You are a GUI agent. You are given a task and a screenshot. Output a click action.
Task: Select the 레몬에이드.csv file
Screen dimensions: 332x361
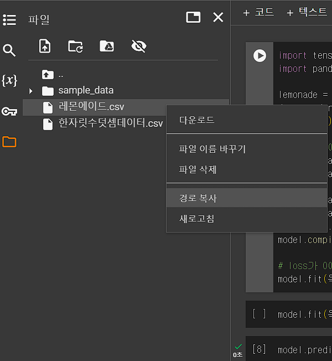126,107
